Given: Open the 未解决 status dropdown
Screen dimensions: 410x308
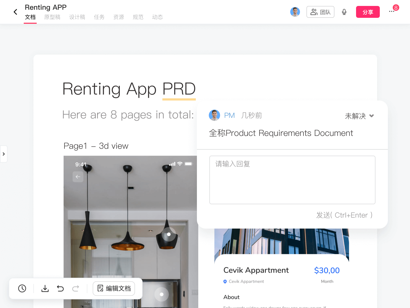Looking at the screenshot, I should (x=360, y=116).
